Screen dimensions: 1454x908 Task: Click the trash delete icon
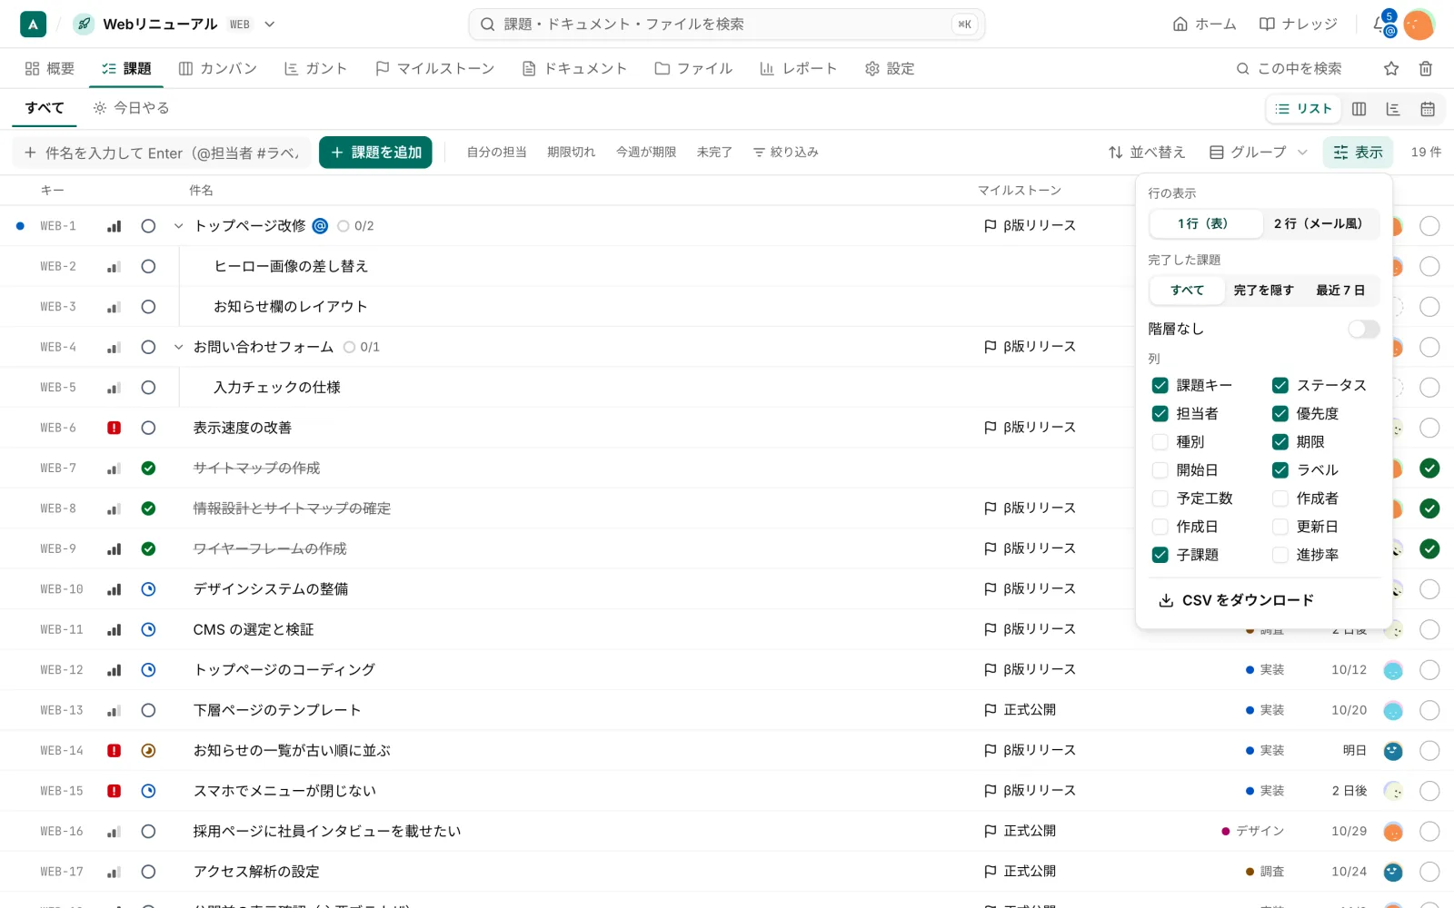point(1426,68)
